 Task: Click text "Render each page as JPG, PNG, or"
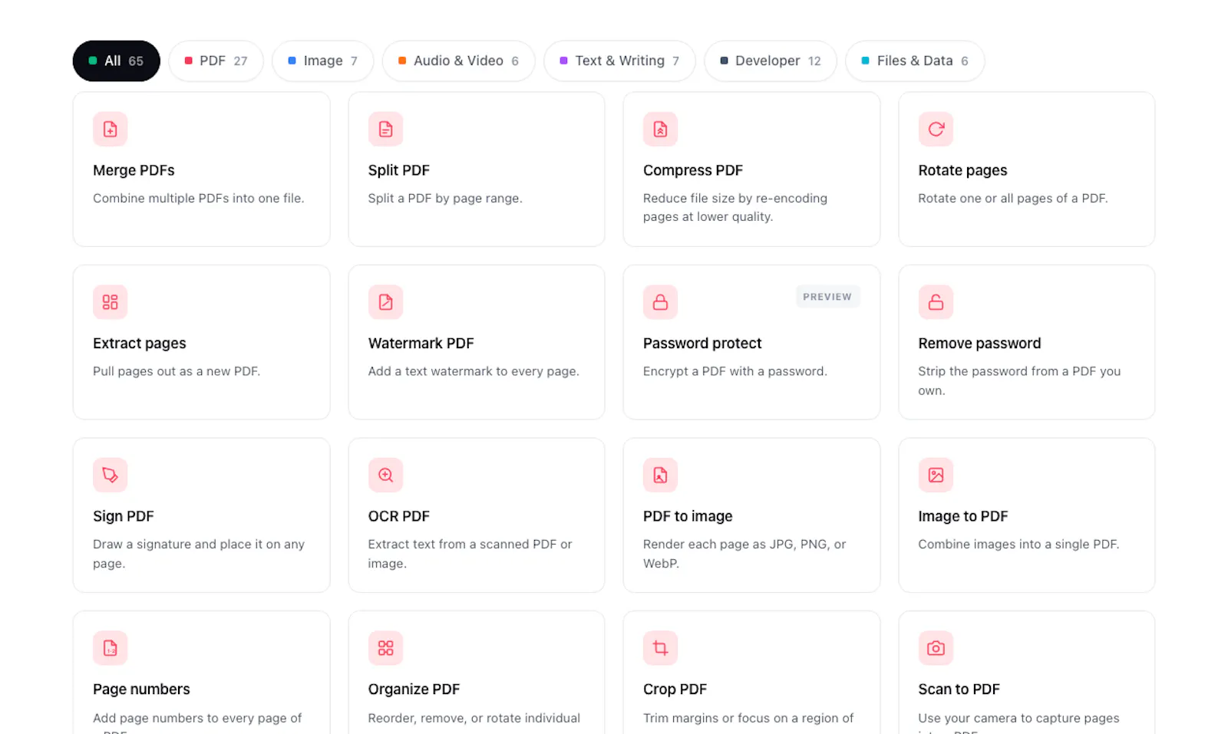click(744, 545)
